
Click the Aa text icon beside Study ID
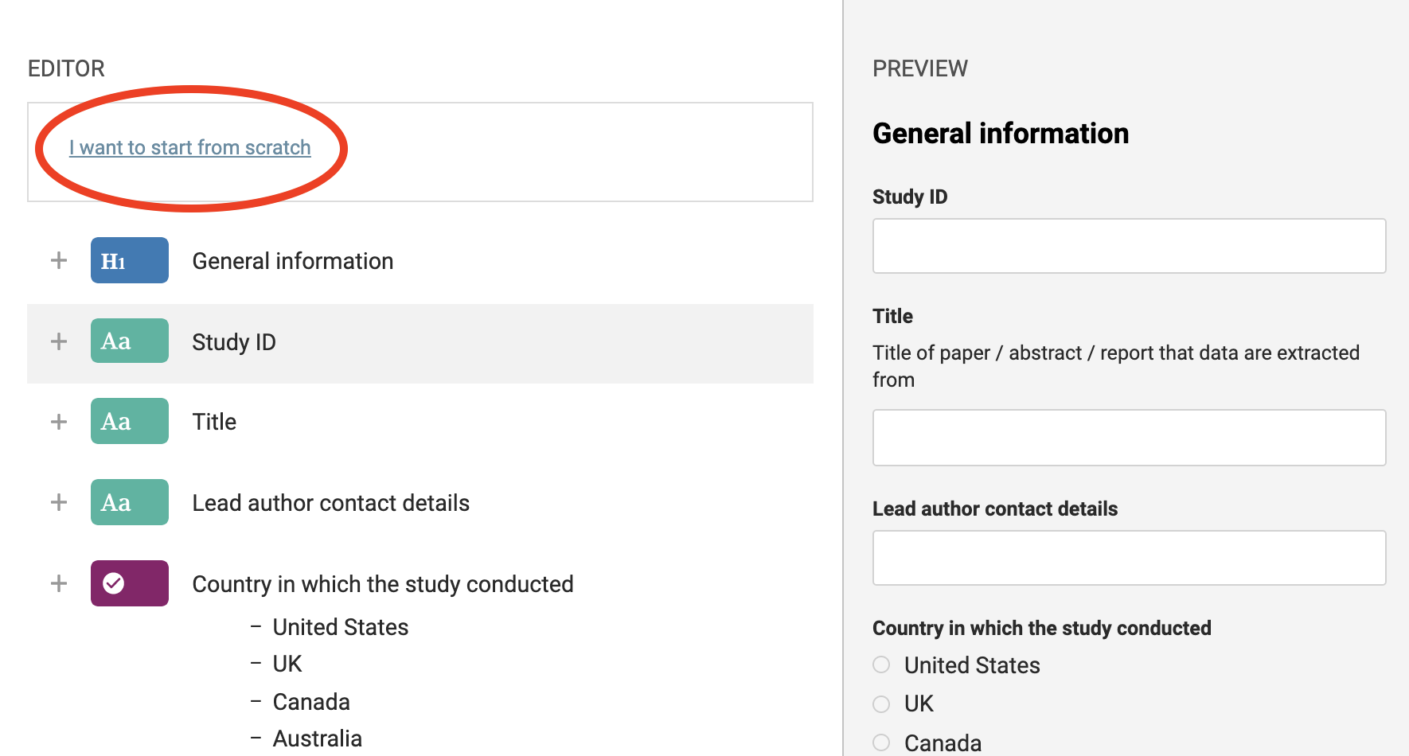click(129, 341)
